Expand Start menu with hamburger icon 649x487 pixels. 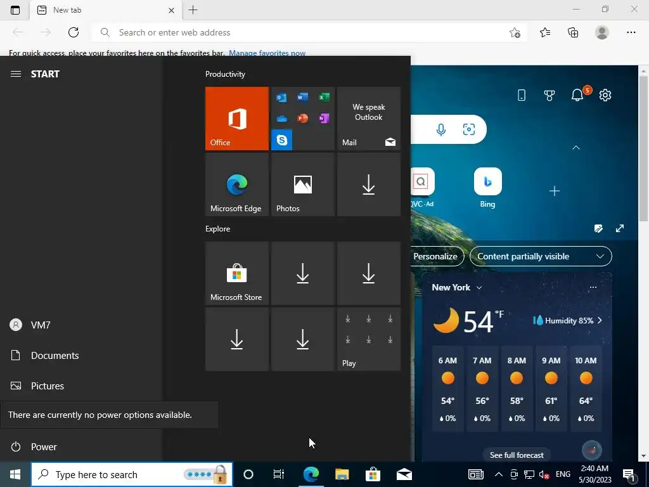point(16,74)
